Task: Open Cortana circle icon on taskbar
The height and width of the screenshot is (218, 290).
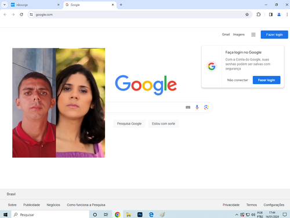Action: [x=95, y=215]
